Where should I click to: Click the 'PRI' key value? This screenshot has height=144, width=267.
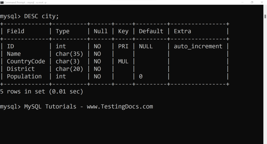coord(123,47)
